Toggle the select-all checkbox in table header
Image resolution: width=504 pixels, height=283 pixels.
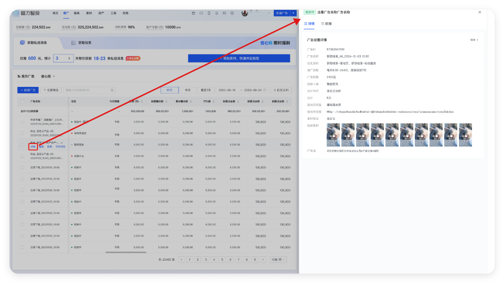[x=22, y=102]
